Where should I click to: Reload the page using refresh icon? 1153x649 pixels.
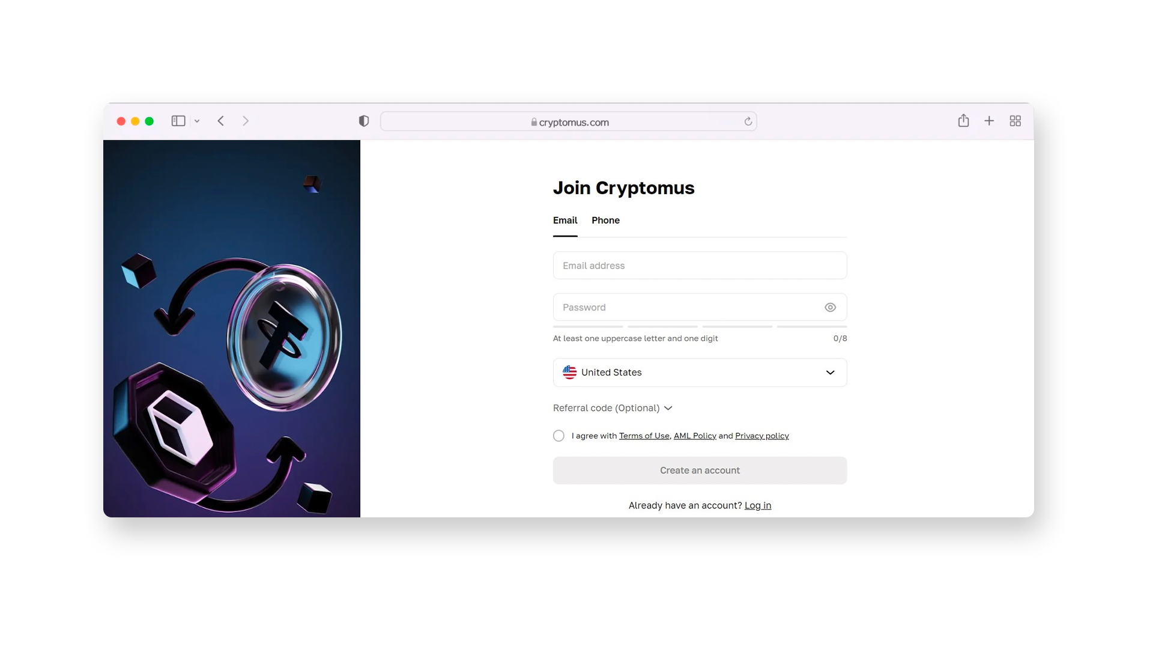point(748,121)
